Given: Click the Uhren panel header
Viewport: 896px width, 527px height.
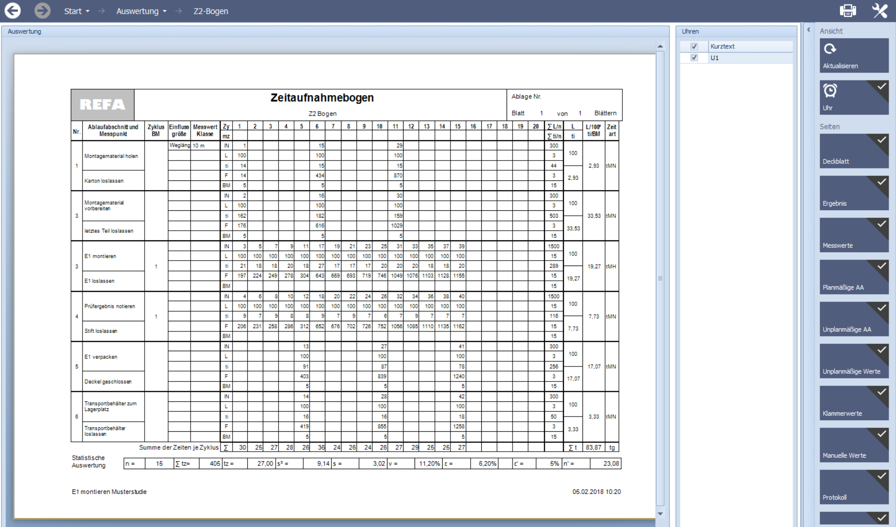Looking at the screenshot, I should tap(736, 31).
